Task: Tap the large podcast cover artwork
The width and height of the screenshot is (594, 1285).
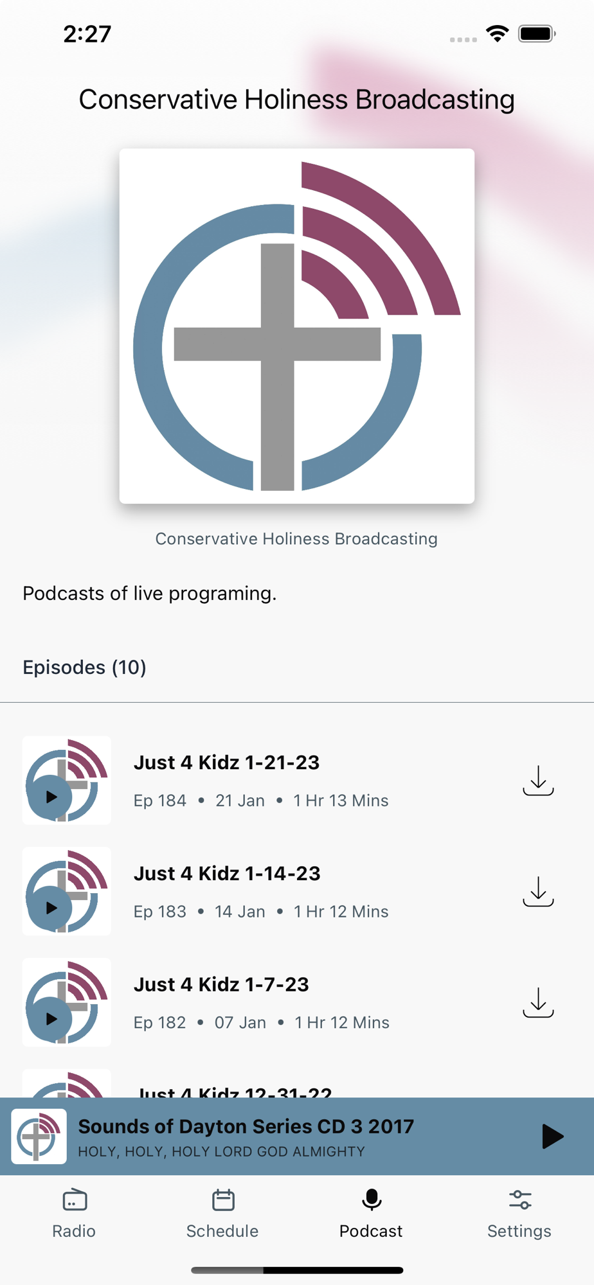Action: pyautogui.click(x=297, y=326)
